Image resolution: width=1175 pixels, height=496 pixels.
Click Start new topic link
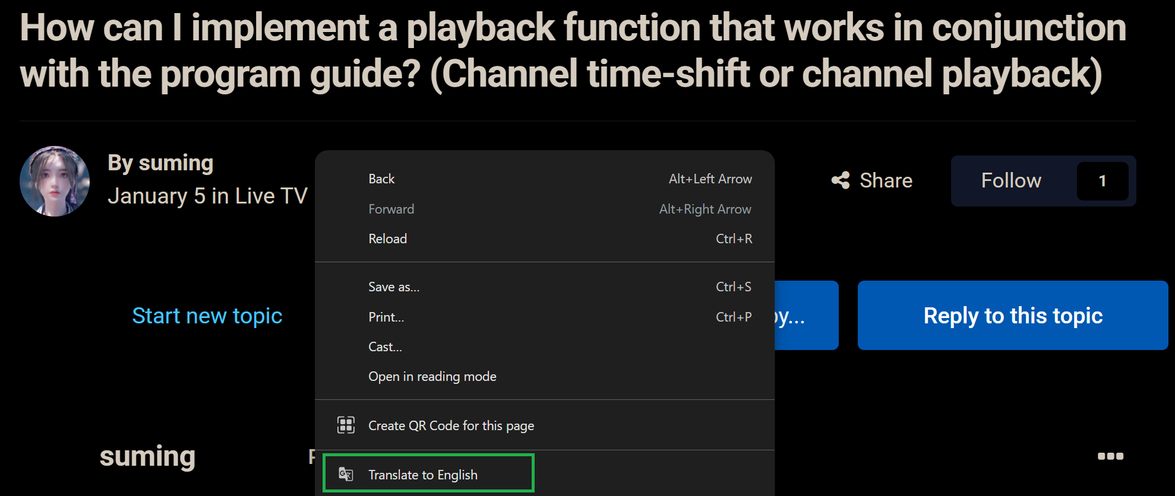point(207,316)
